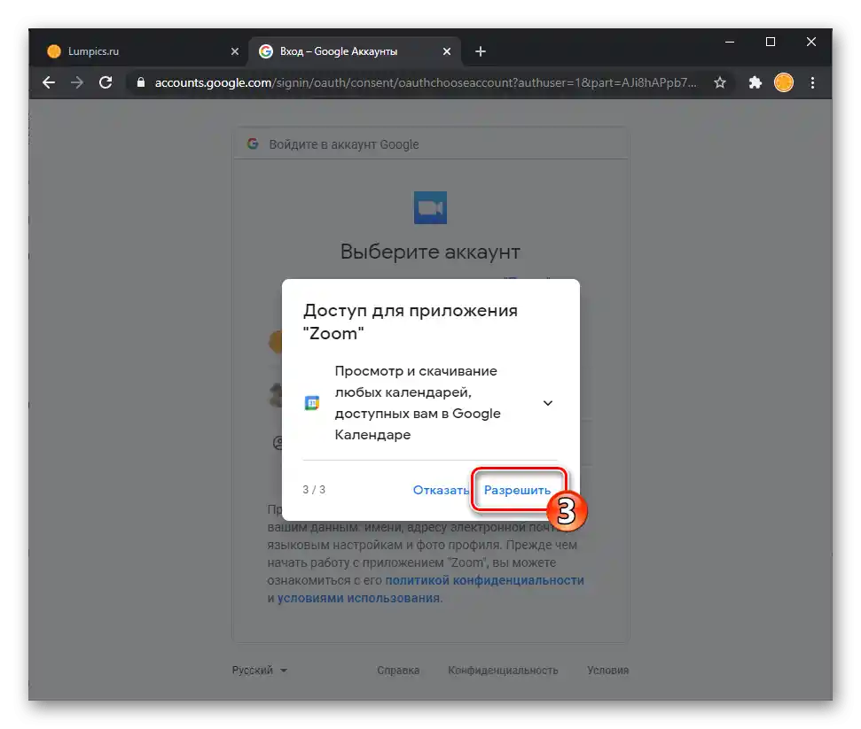Viewport: 861px width, 729px height.
Task: Click the Zoom camera app icon
Action: [x=430, y=208]
